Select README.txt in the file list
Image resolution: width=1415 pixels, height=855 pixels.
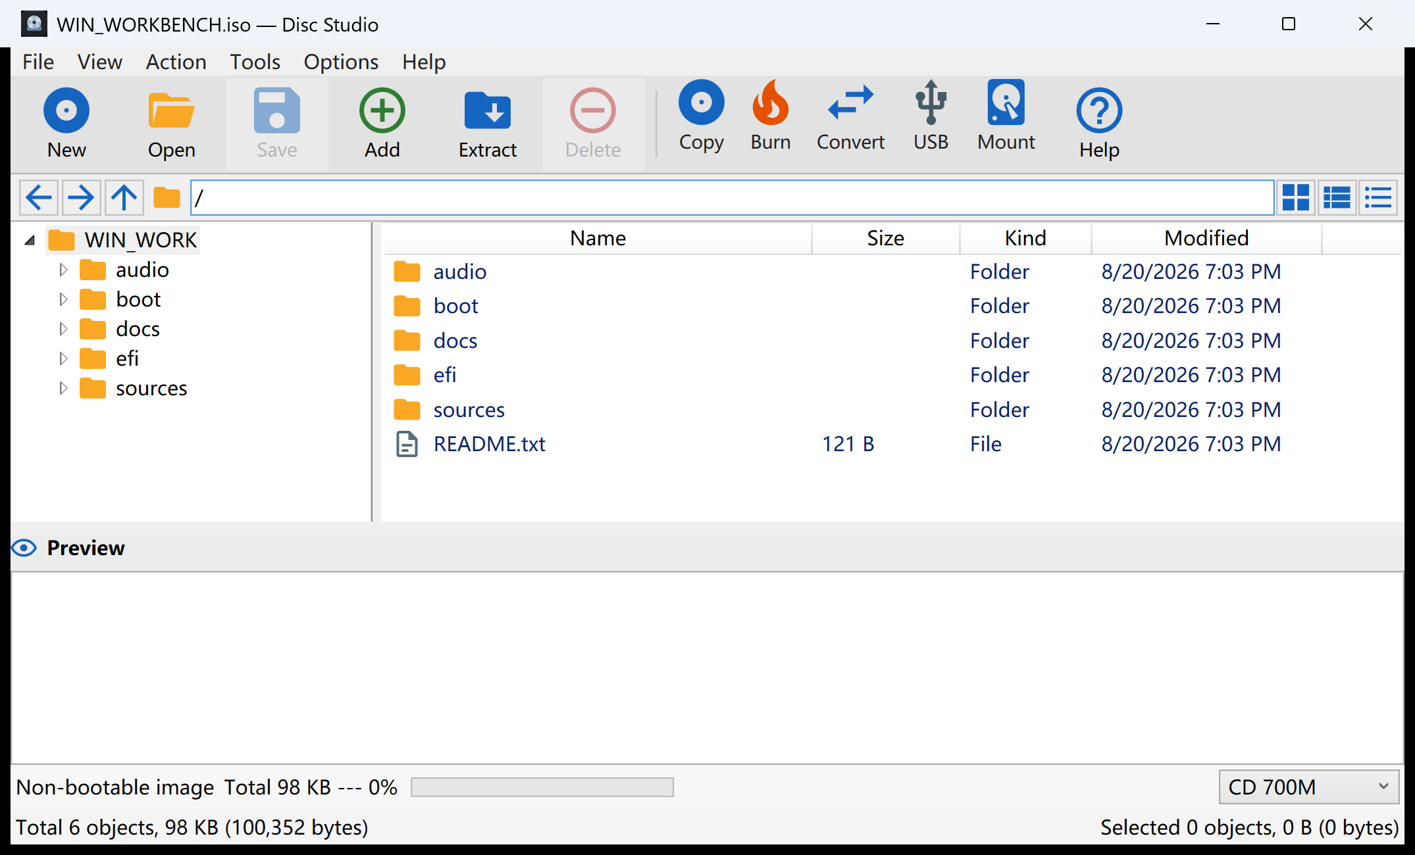point(892,444)
